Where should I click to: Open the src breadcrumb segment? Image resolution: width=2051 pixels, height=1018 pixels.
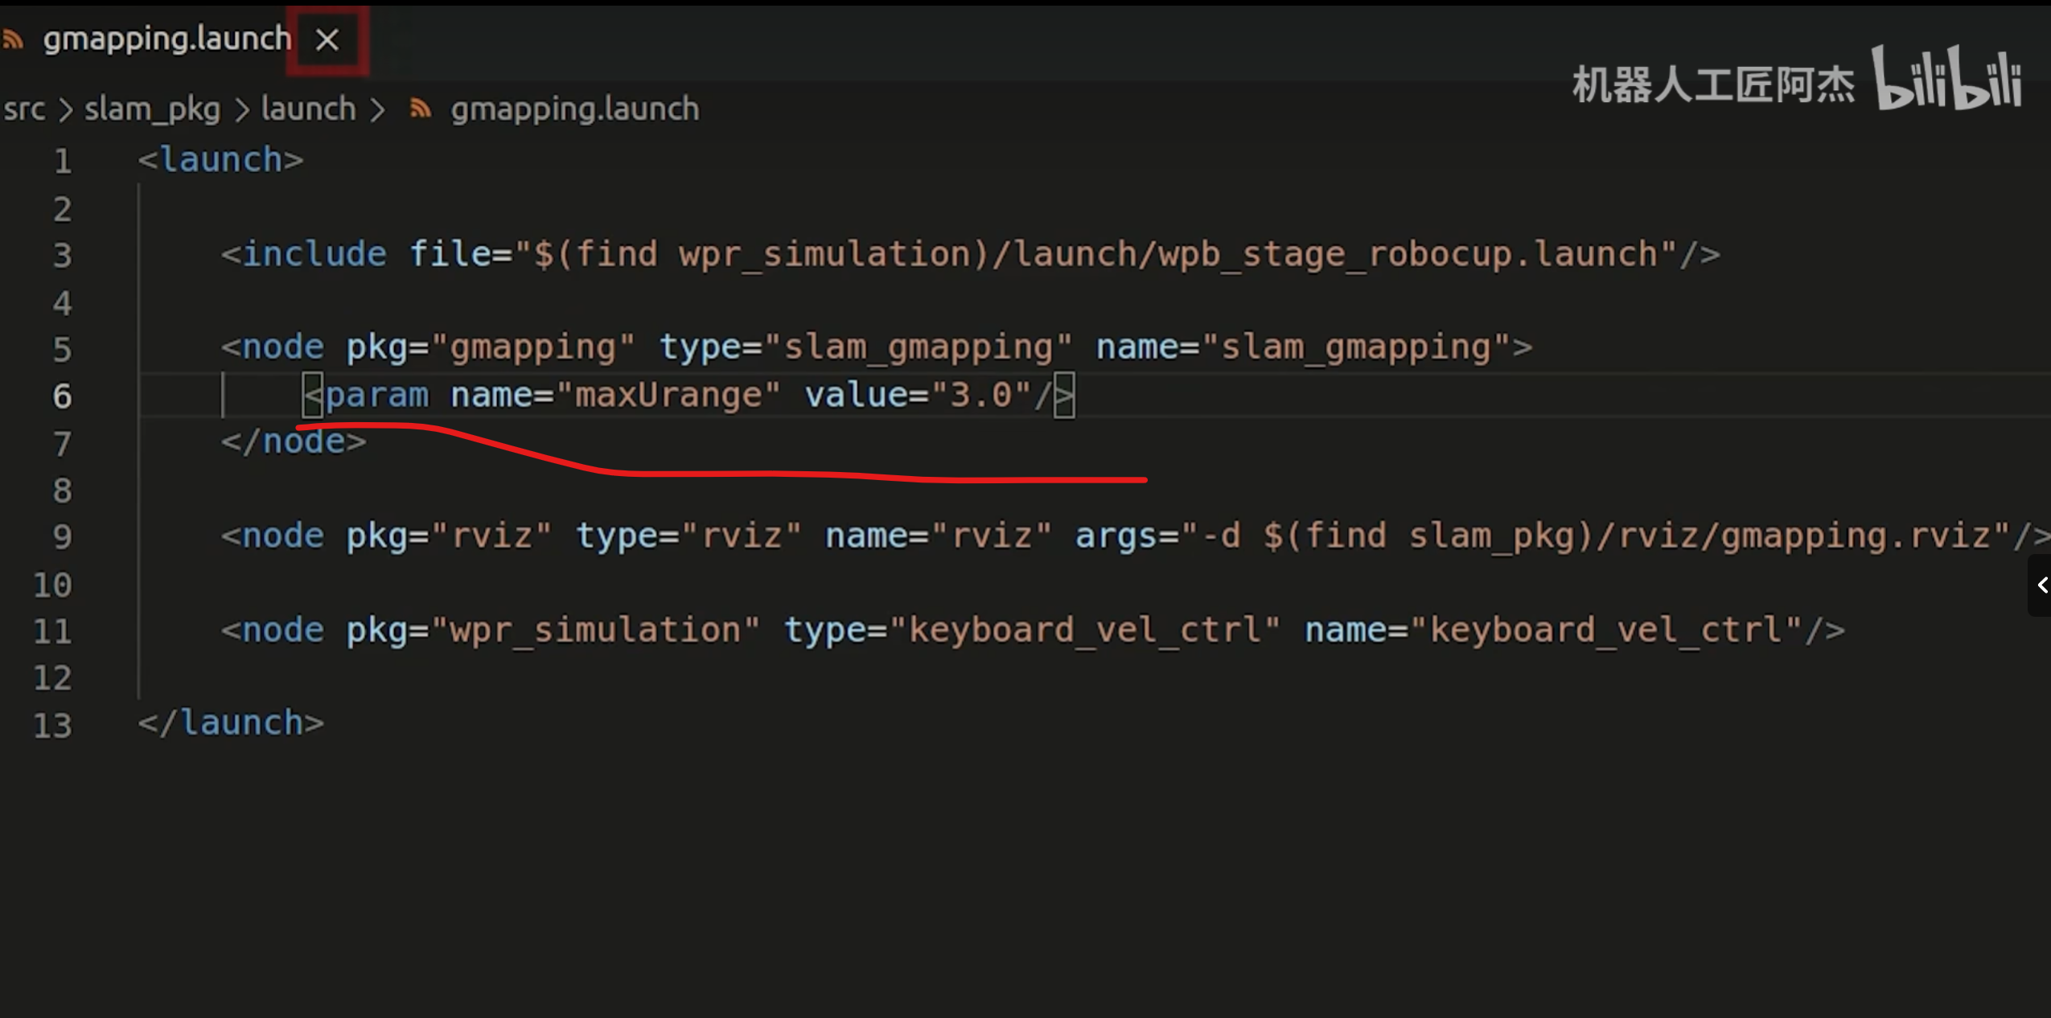pos(24,109)
